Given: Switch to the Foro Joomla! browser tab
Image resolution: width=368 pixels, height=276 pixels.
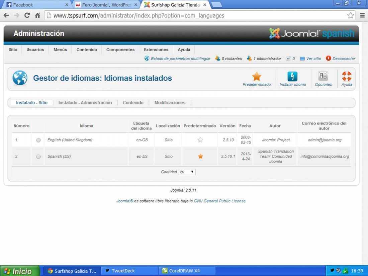Looking at the screenshot, I should [x=106, y=5].
